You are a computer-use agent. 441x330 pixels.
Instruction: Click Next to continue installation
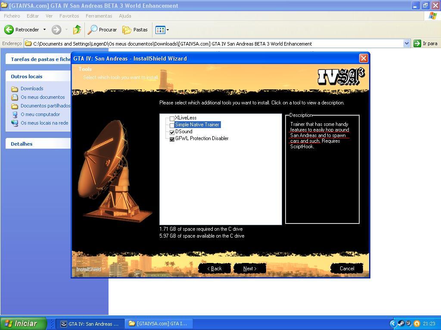(x=250, y=269)
